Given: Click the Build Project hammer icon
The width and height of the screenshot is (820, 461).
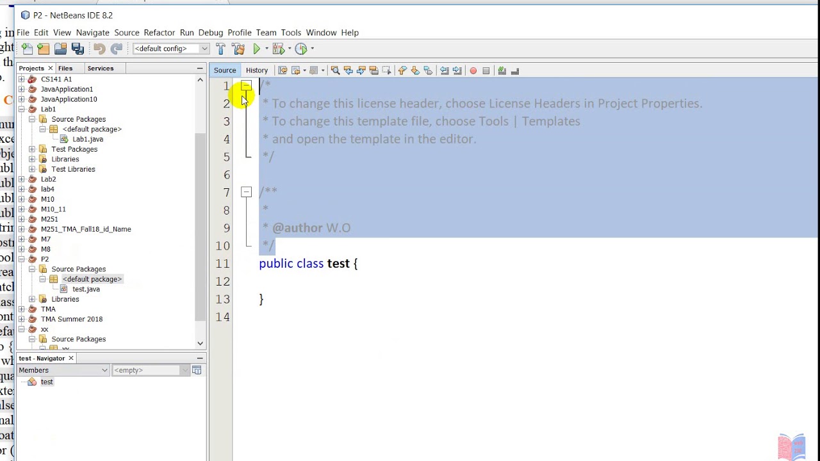Looking at the screenshot, I should [x=220, y=49].
